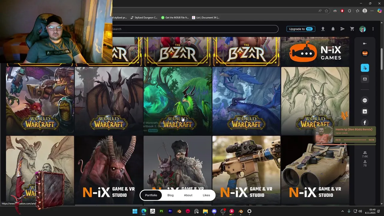The width and height of the screenshot is (384, 216).
Task: Open the grey winged dragon Warcraft artwork
Action: 109,101
